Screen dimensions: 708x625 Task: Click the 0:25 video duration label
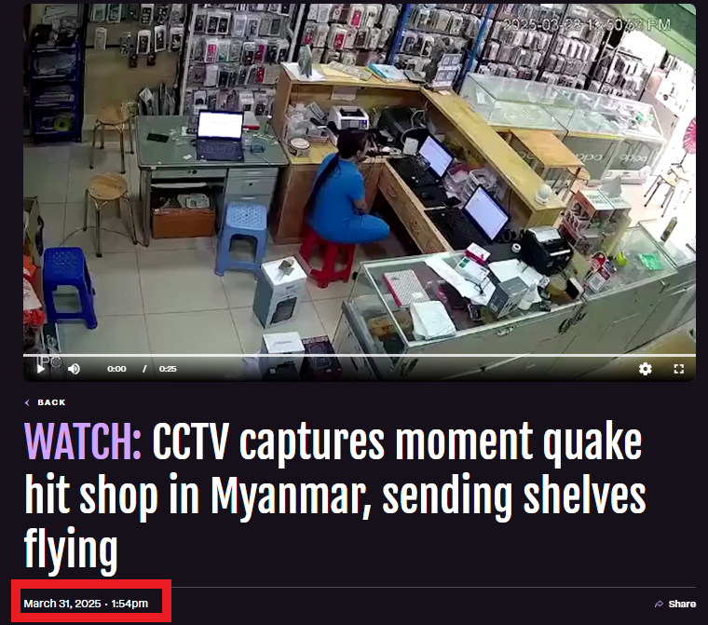tap(168, 369)
